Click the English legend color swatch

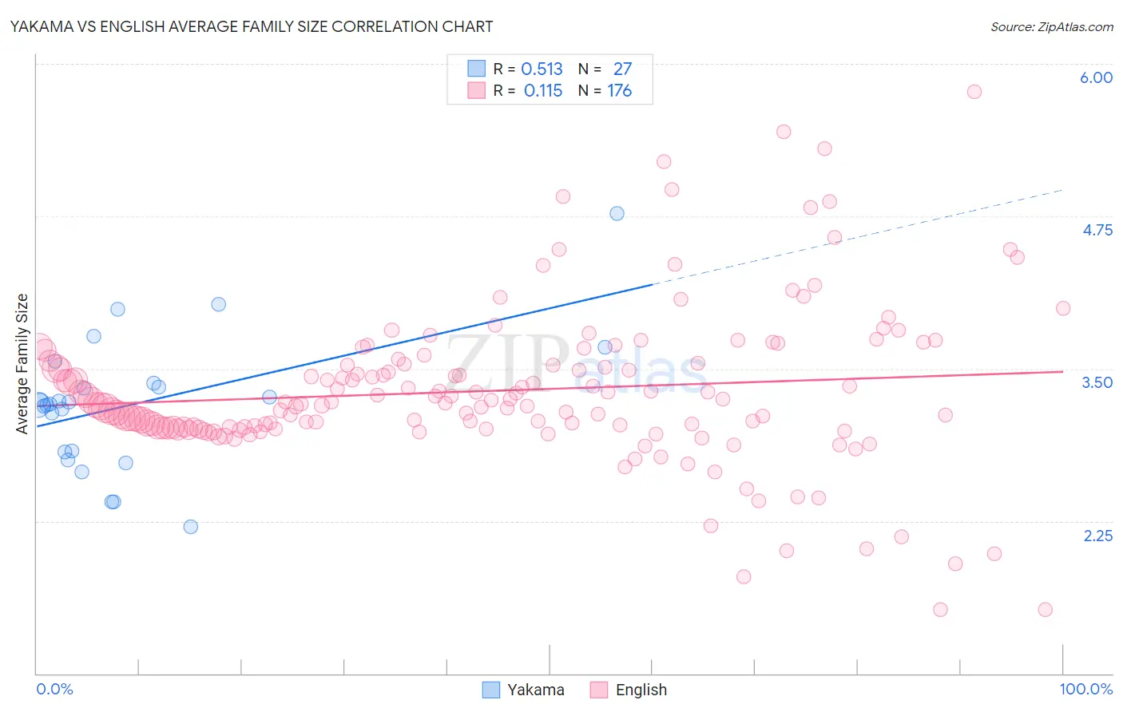599,690
